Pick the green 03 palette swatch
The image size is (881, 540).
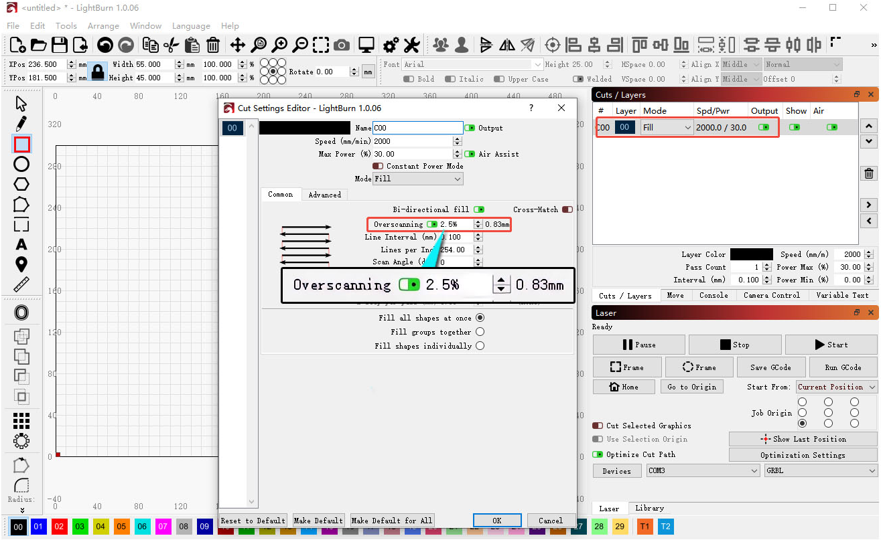point(80,527)
